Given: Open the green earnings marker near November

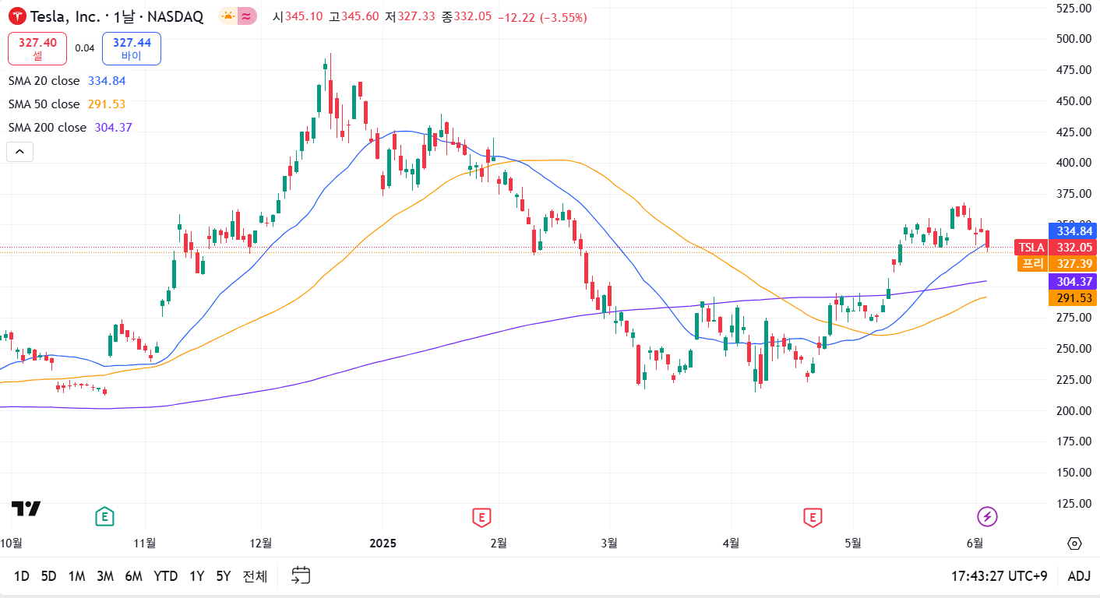Looking at the screenshot, I should pyautogui.click(x=104, y=516).
